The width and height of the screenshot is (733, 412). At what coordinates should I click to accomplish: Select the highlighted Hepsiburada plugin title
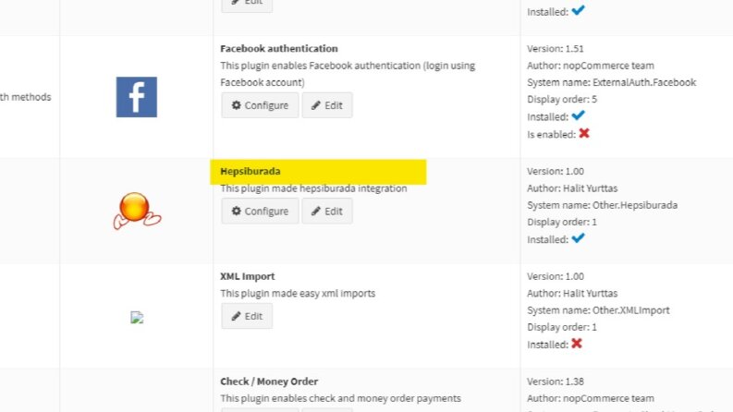tap(250, 172)
